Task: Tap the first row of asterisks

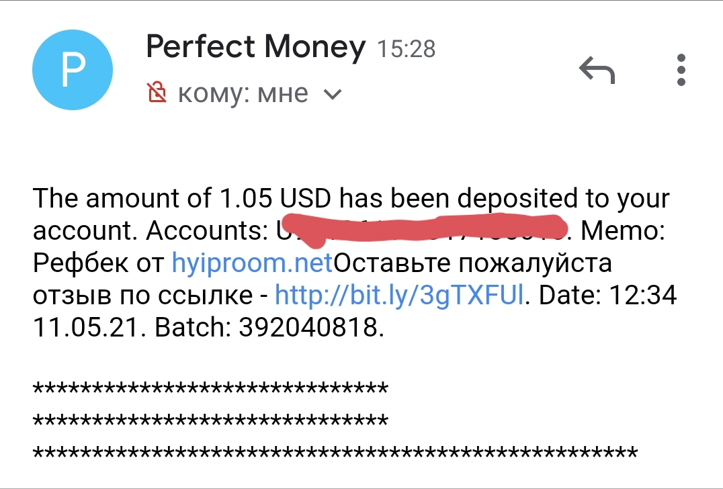Action: pos(210,389)
